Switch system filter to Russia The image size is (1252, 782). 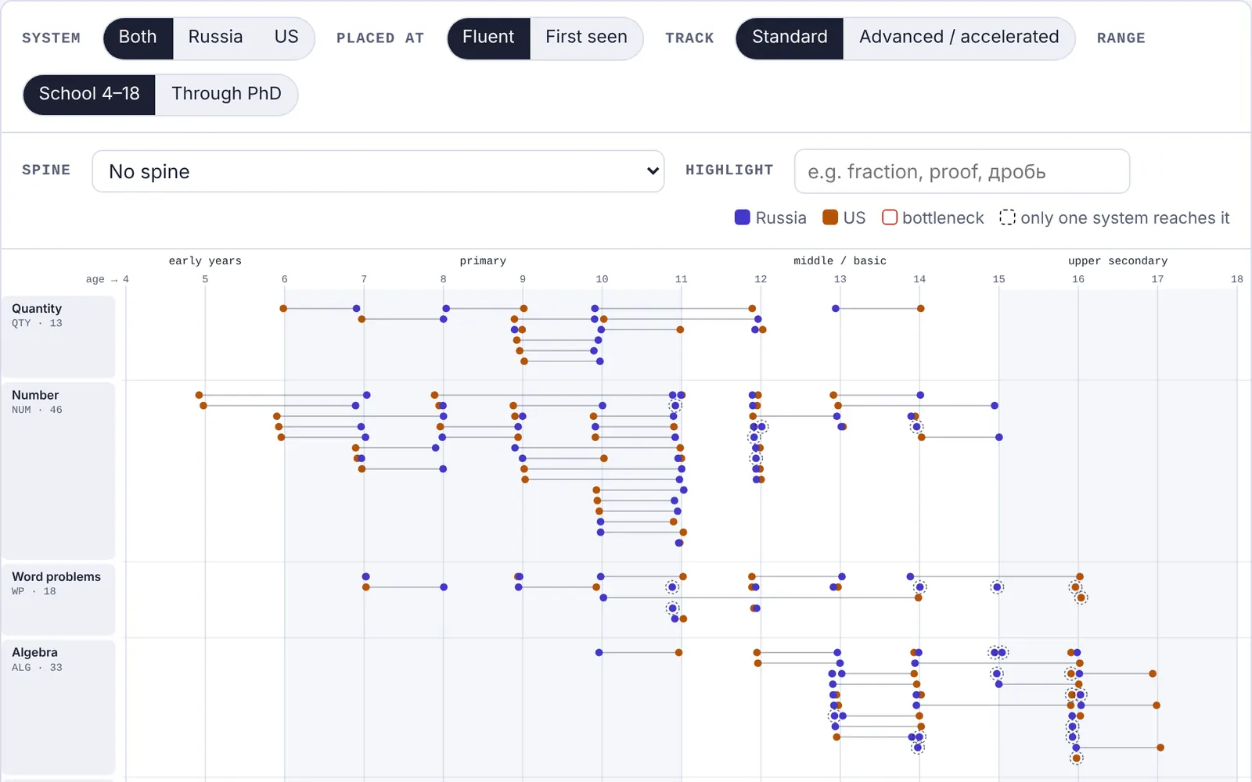215,38
